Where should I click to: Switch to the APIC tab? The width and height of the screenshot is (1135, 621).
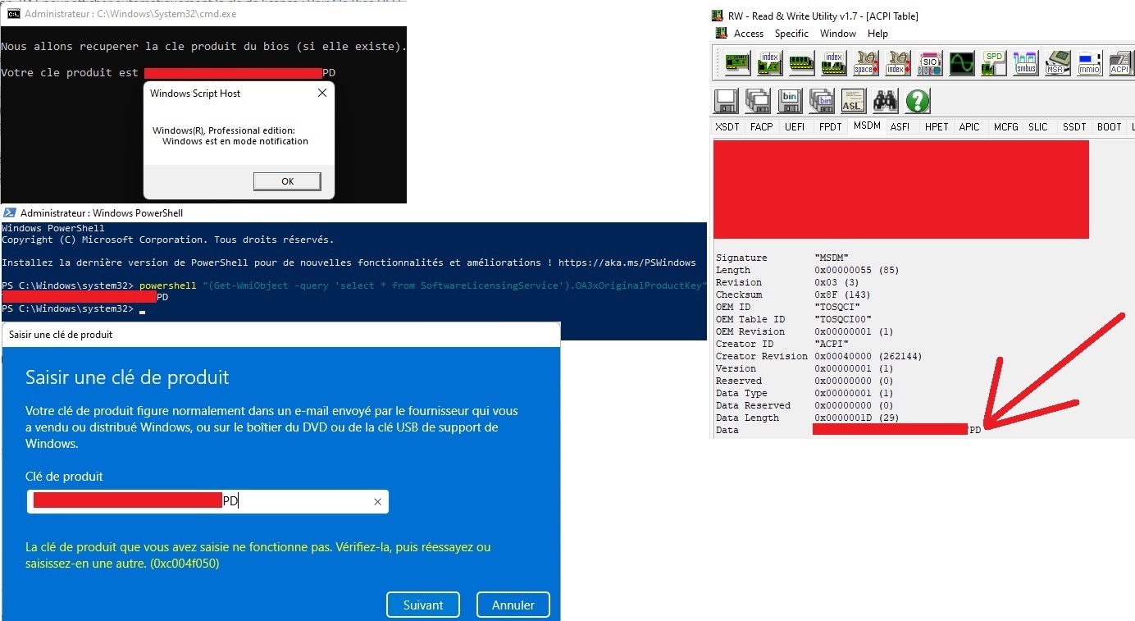pos(969,127)
